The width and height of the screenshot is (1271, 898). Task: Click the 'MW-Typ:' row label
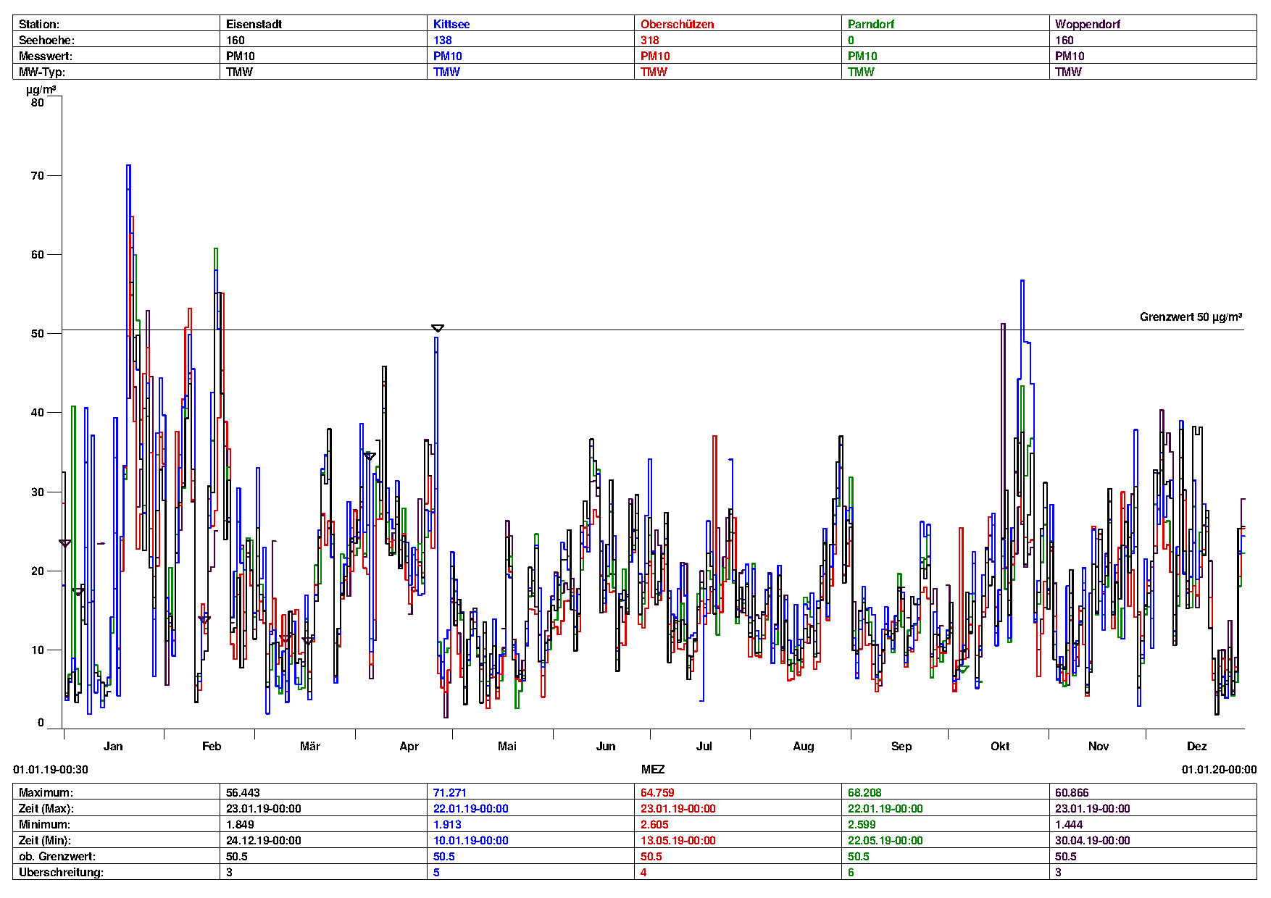pos(42,72)
